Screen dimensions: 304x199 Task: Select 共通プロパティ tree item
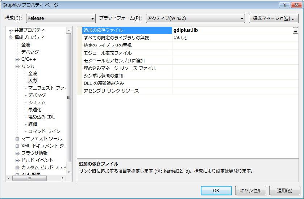click(x=29, y=30)
